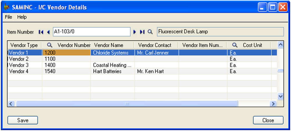
Task: Open finder in Cost Unit column header
Action: 235,45
